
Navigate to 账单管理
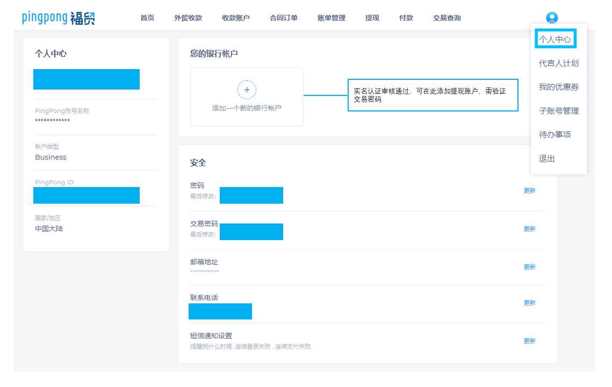pyautogui.click(x=331, y=18)
